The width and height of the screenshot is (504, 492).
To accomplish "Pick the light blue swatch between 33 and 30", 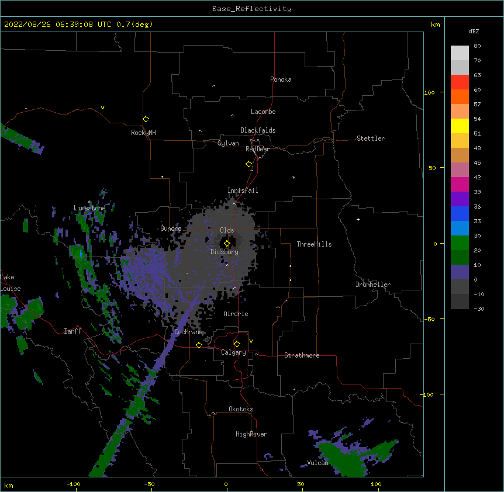I will (x=460, y=228).
